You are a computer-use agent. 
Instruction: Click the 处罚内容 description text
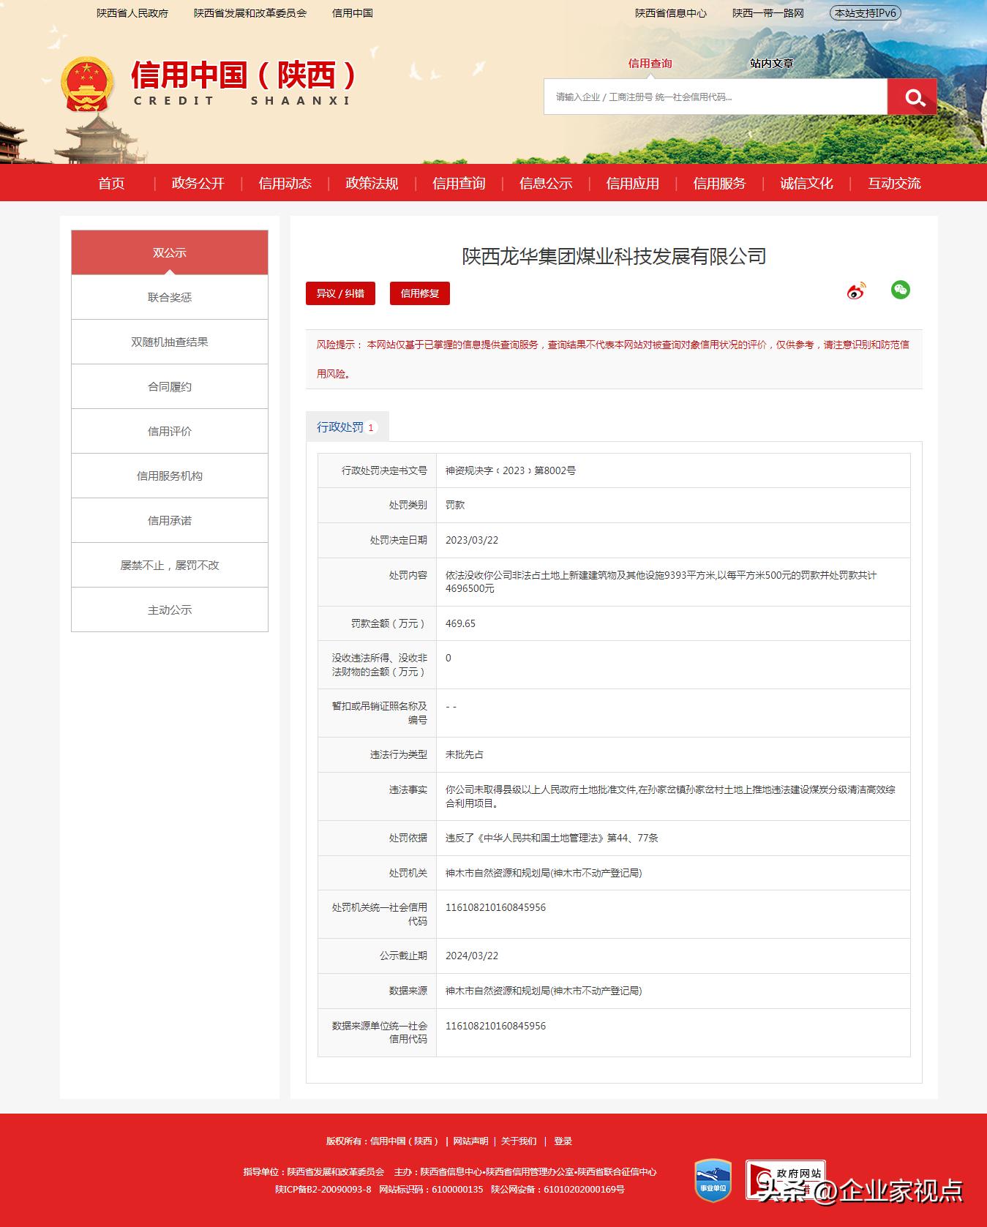pyautogui.click(x=661, y=582)
